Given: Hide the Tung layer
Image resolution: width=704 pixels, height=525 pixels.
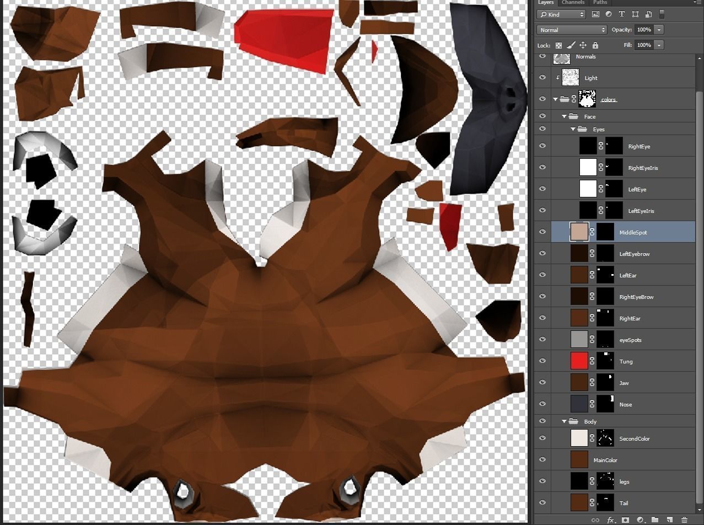Looking at the screenshot, I should [x=542, y=361].
